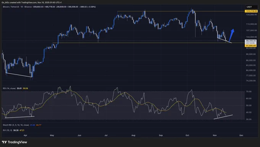Click the RSI axis label 60.00

pos(249,99)
